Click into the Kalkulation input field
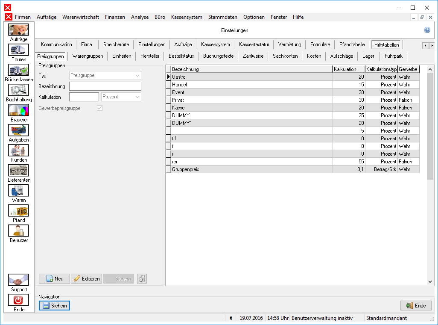 point(84,97)
